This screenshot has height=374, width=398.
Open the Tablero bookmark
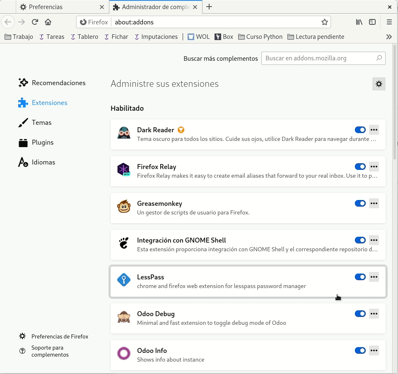click(x=84, y=37)
